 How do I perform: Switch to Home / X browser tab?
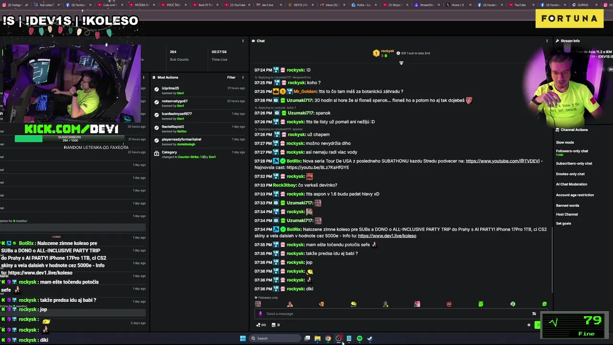(458, 5)
